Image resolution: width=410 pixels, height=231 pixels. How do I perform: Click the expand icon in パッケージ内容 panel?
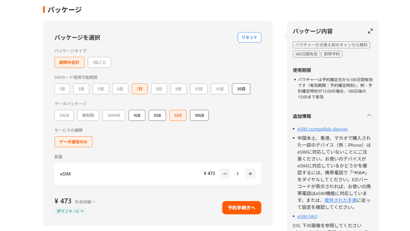tap(370, 31)
